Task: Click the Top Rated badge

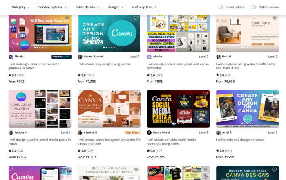Action: click(x=132, y=132)
